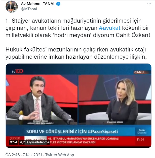Click the Pazar Siyaseti program logo
155x158 pixels.
click(x=142, y=131)
